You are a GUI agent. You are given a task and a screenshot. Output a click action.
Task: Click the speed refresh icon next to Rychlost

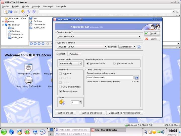pos(139,47)
